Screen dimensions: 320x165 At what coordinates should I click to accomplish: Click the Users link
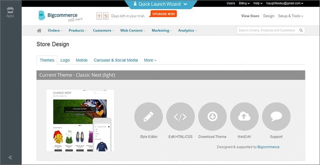click(231, 3)
